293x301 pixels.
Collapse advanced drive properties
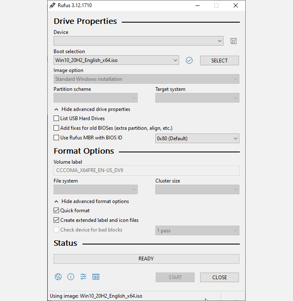pyautogui.click(x=92, y=109)
